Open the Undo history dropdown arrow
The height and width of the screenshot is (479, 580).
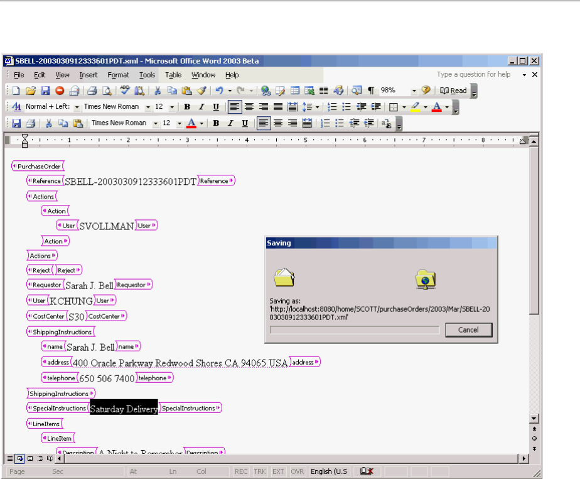(230, 91)
